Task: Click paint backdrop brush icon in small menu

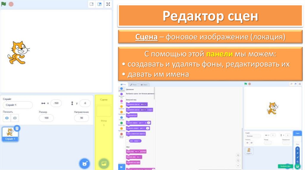Action: (298, 157)
